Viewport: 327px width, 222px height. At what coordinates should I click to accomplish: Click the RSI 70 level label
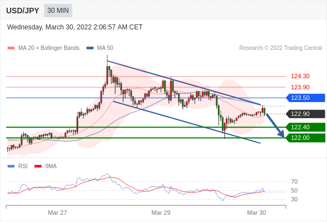(x=294, y=181)
